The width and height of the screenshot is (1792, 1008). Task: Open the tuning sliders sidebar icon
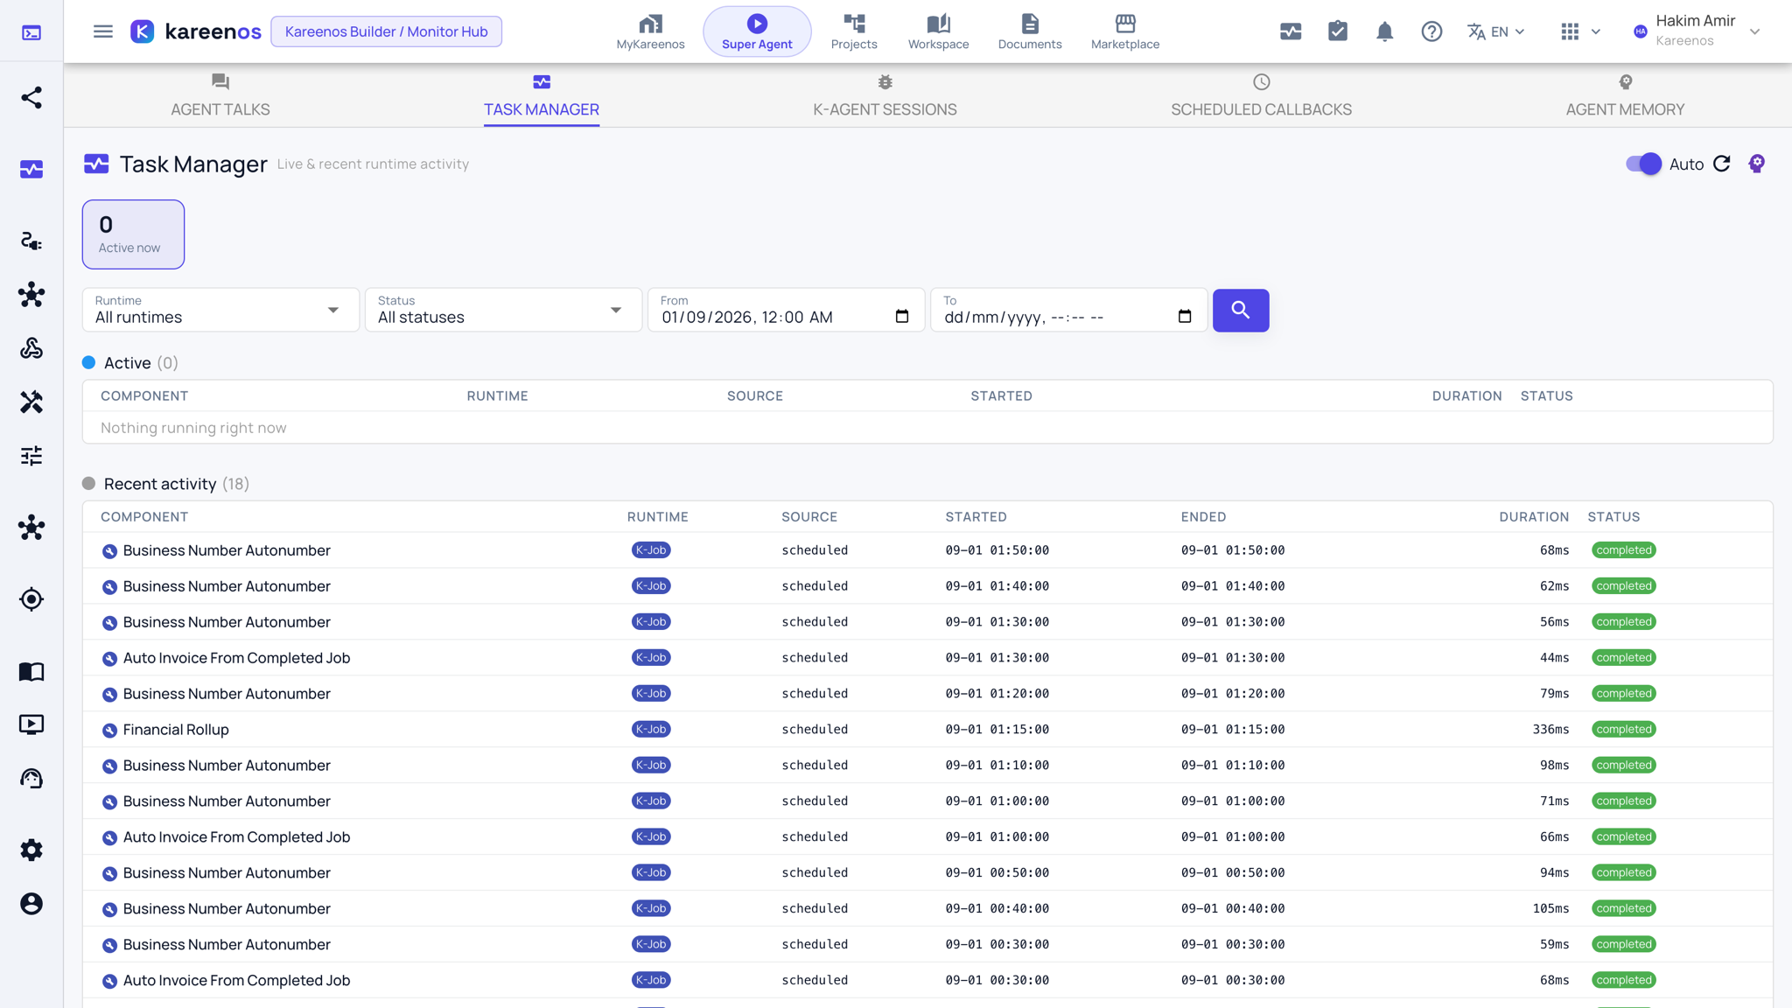pos(31,456)
